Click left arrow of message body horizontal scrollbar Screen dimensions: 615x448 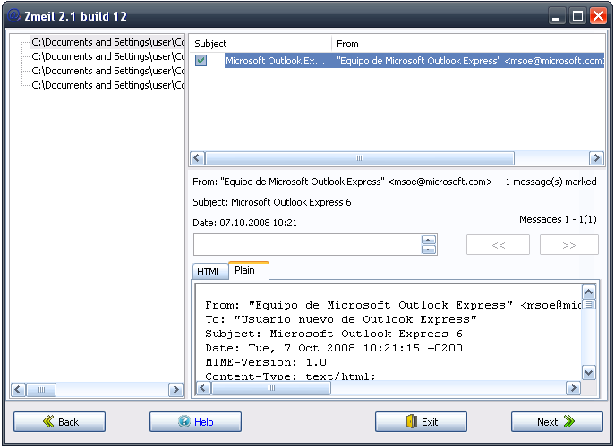tap(203, 388)
